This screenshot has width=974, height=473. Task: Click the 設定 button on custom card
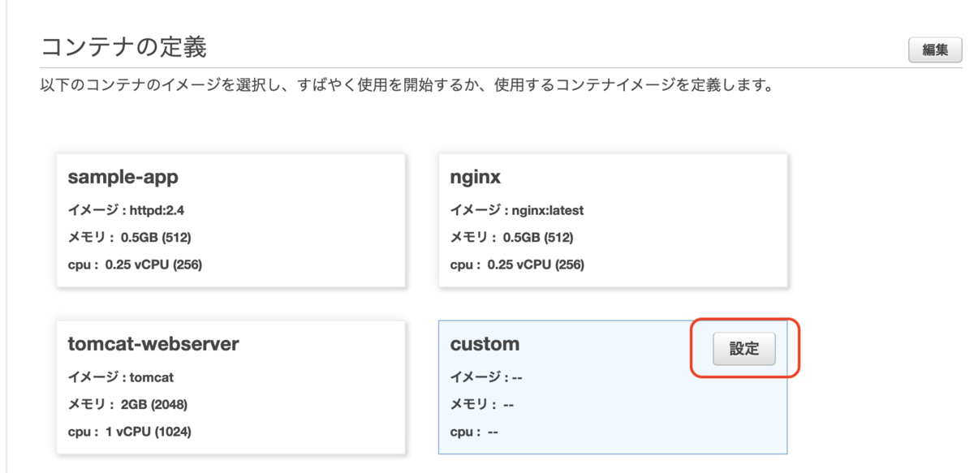click(x=744, y=349)
